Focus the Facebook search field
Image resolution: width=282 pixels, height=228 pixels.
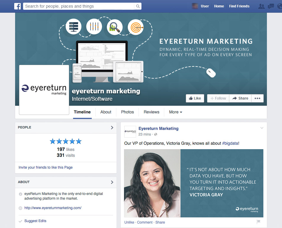click(x=79, y=6)
